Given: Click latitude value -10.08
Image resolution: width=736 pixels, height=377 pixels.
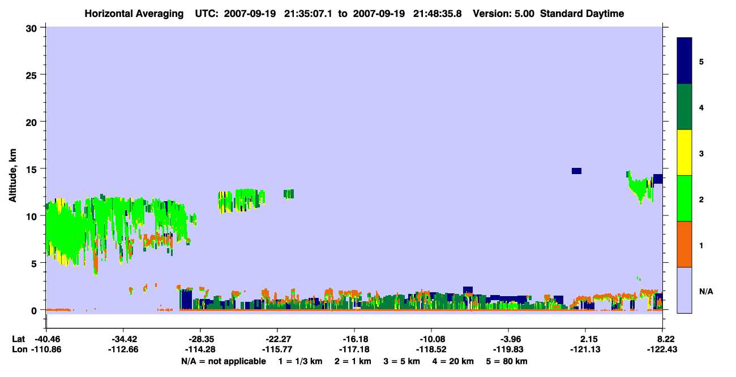Looking at the screenshot, I should [431, 339].
